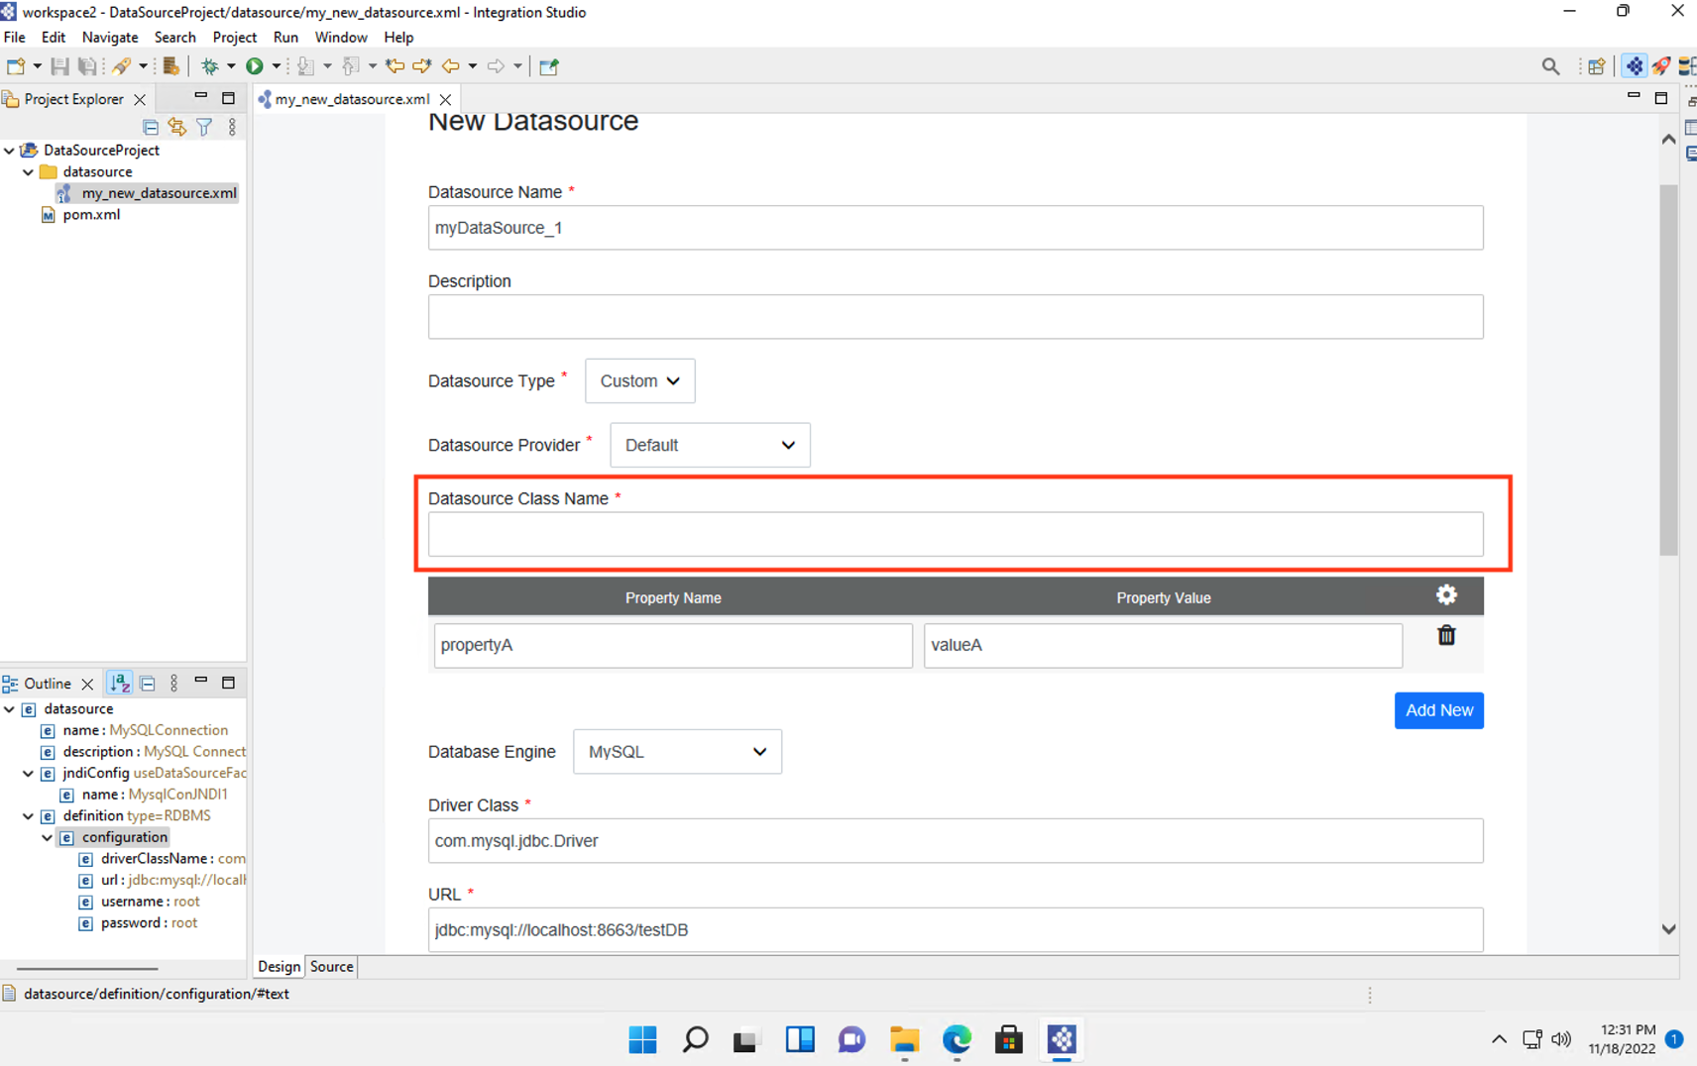Image resolution: width=1697 pixels, height=1066 pixels.
Task: Toggle the Integration Studio perspective button
Action: tap(1634, 65)
